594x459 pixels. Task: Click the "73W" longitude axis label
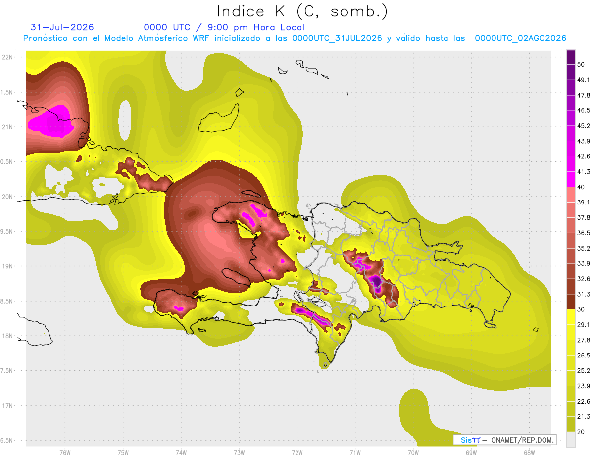point(239,452)
